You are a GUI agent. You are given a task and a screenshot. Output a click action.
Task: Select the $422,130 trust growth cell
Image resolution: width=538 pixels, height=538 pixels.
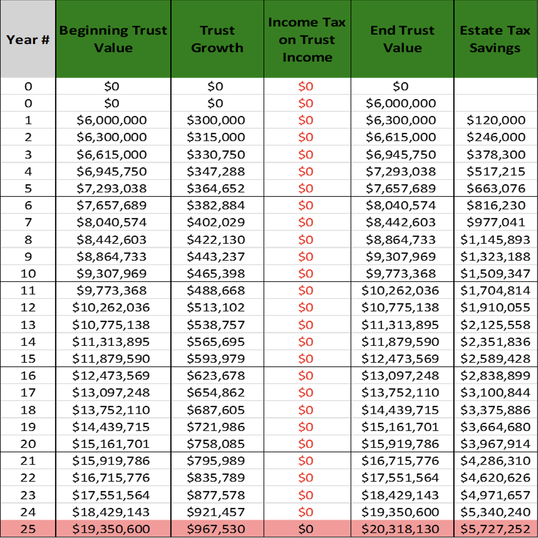(x=217, y=239)
